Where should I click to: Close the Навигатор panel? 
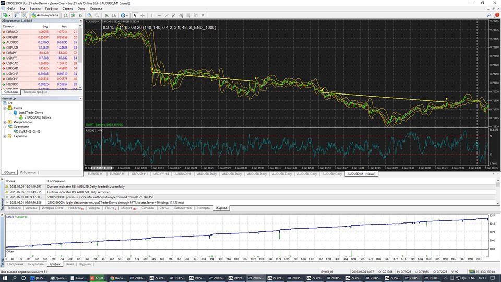click(x=81, y=98)
